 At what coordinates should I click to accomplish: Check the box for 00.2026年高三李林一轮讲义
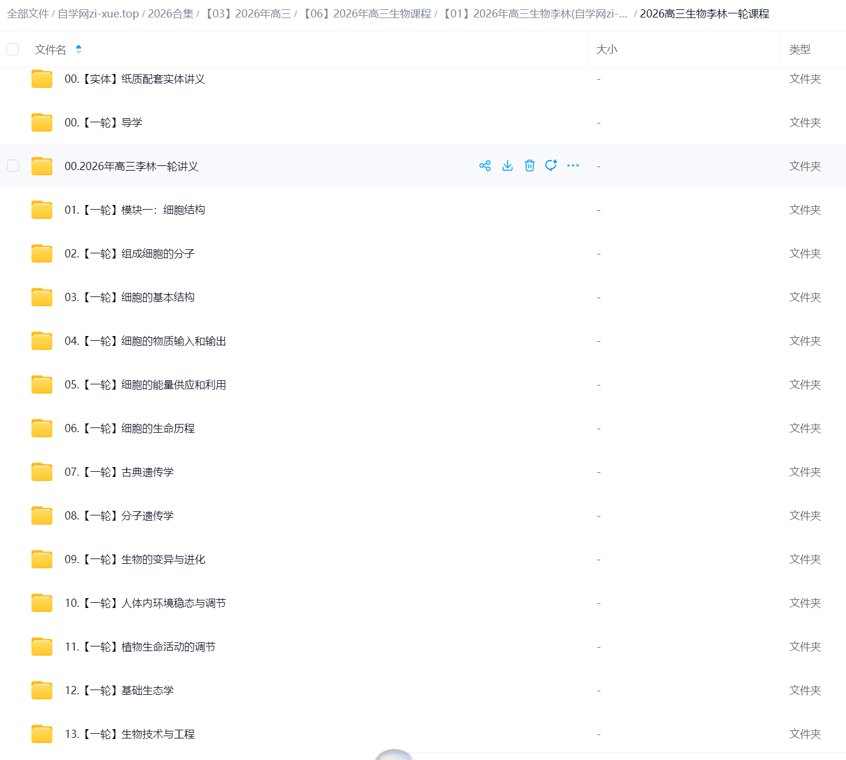click(13, 166)
